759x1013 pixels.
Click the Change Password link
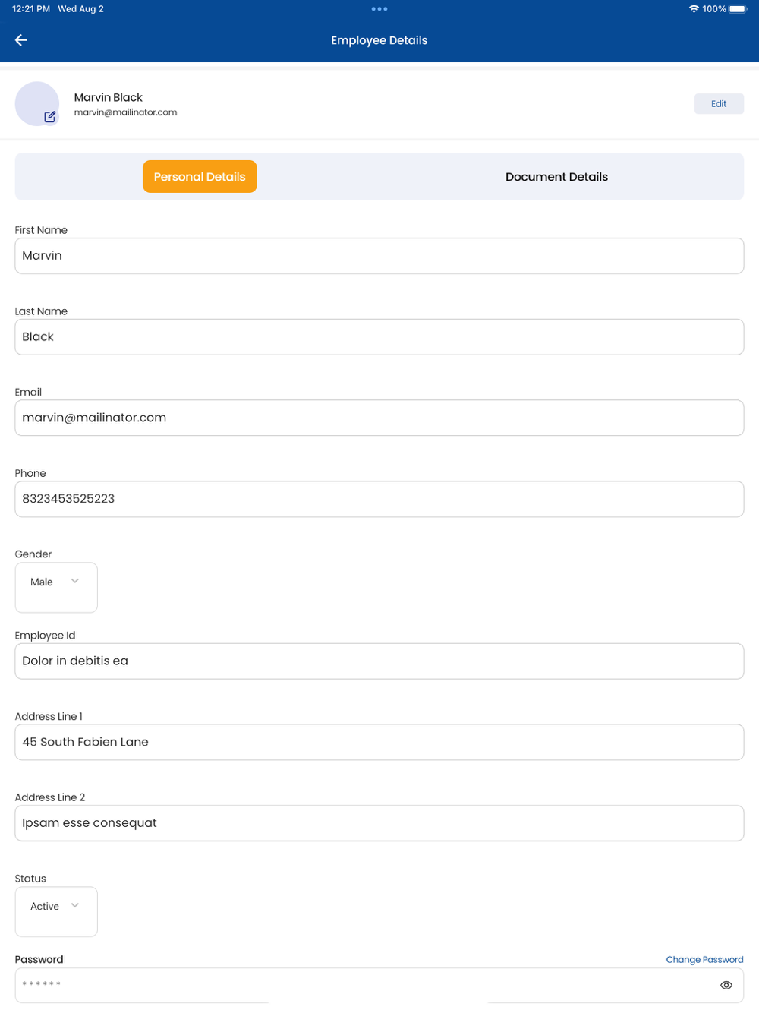(x=704, y=960)
